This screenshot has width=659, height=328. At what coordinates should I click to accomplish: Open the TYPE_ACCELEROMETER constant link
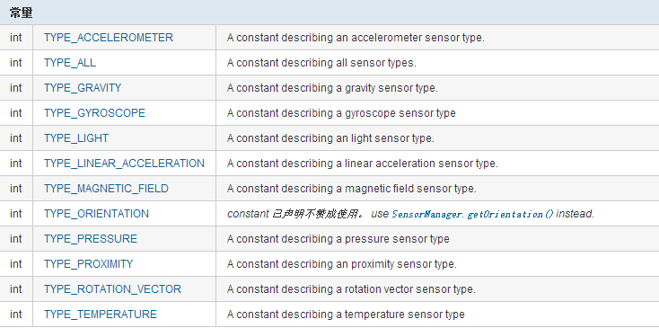coord(109,38)
